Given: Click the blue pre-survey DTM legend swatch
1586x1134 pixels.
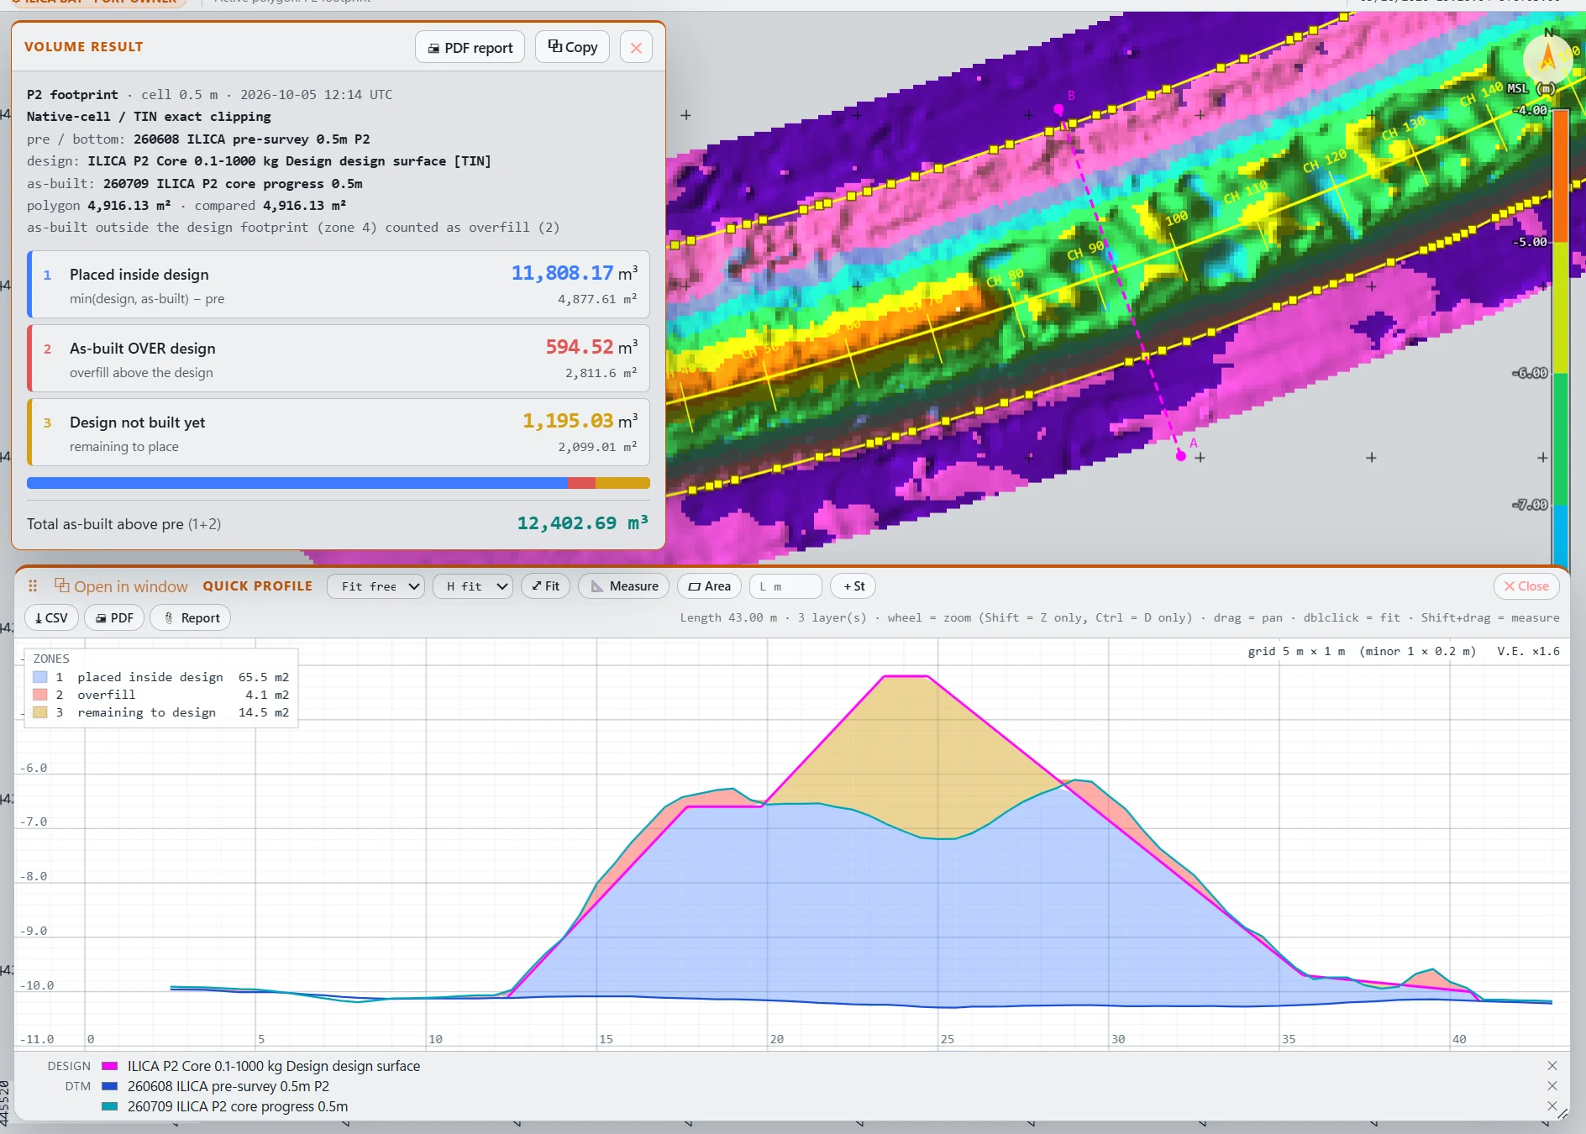Looking at the screenshot, I should [x=109, y=1086].
